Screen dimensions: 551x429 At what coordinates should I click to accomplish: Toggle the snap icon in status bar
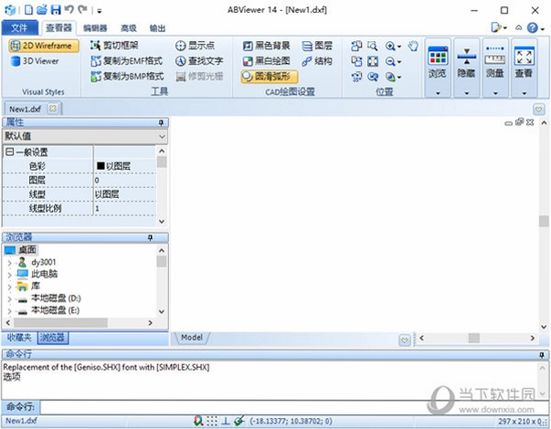198,421
